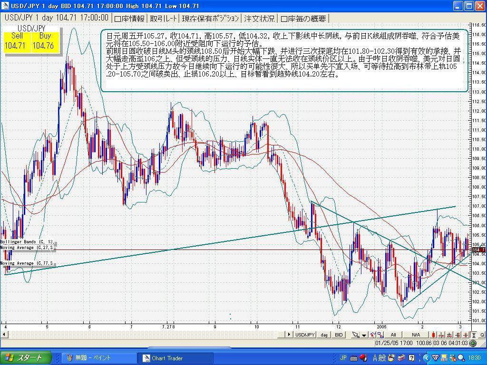Click the green connection status indicator
Viewport: 487px width, 365px height.
point(473,343)
